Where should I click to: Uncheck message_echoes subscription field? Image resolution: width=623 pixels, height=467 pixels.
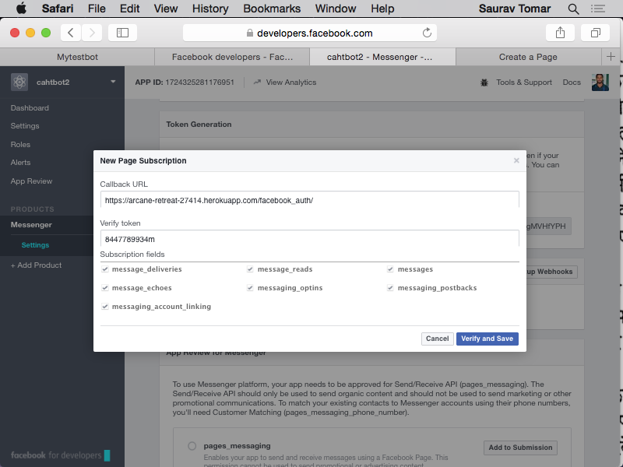pos(105,288)
